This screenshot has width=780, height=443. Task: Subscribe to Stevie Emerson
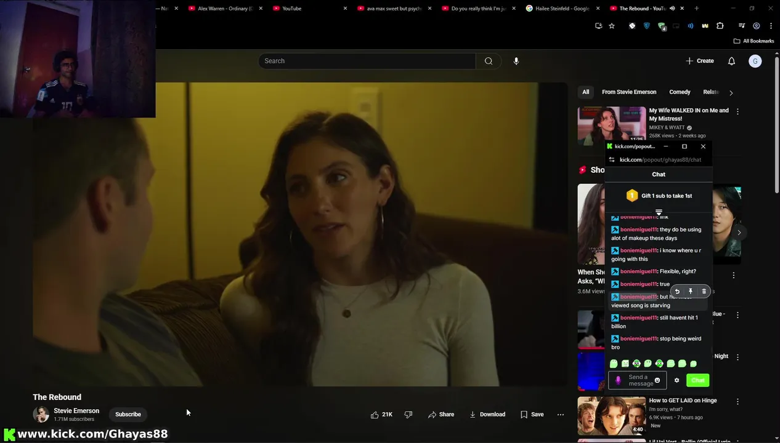point(128,415)
